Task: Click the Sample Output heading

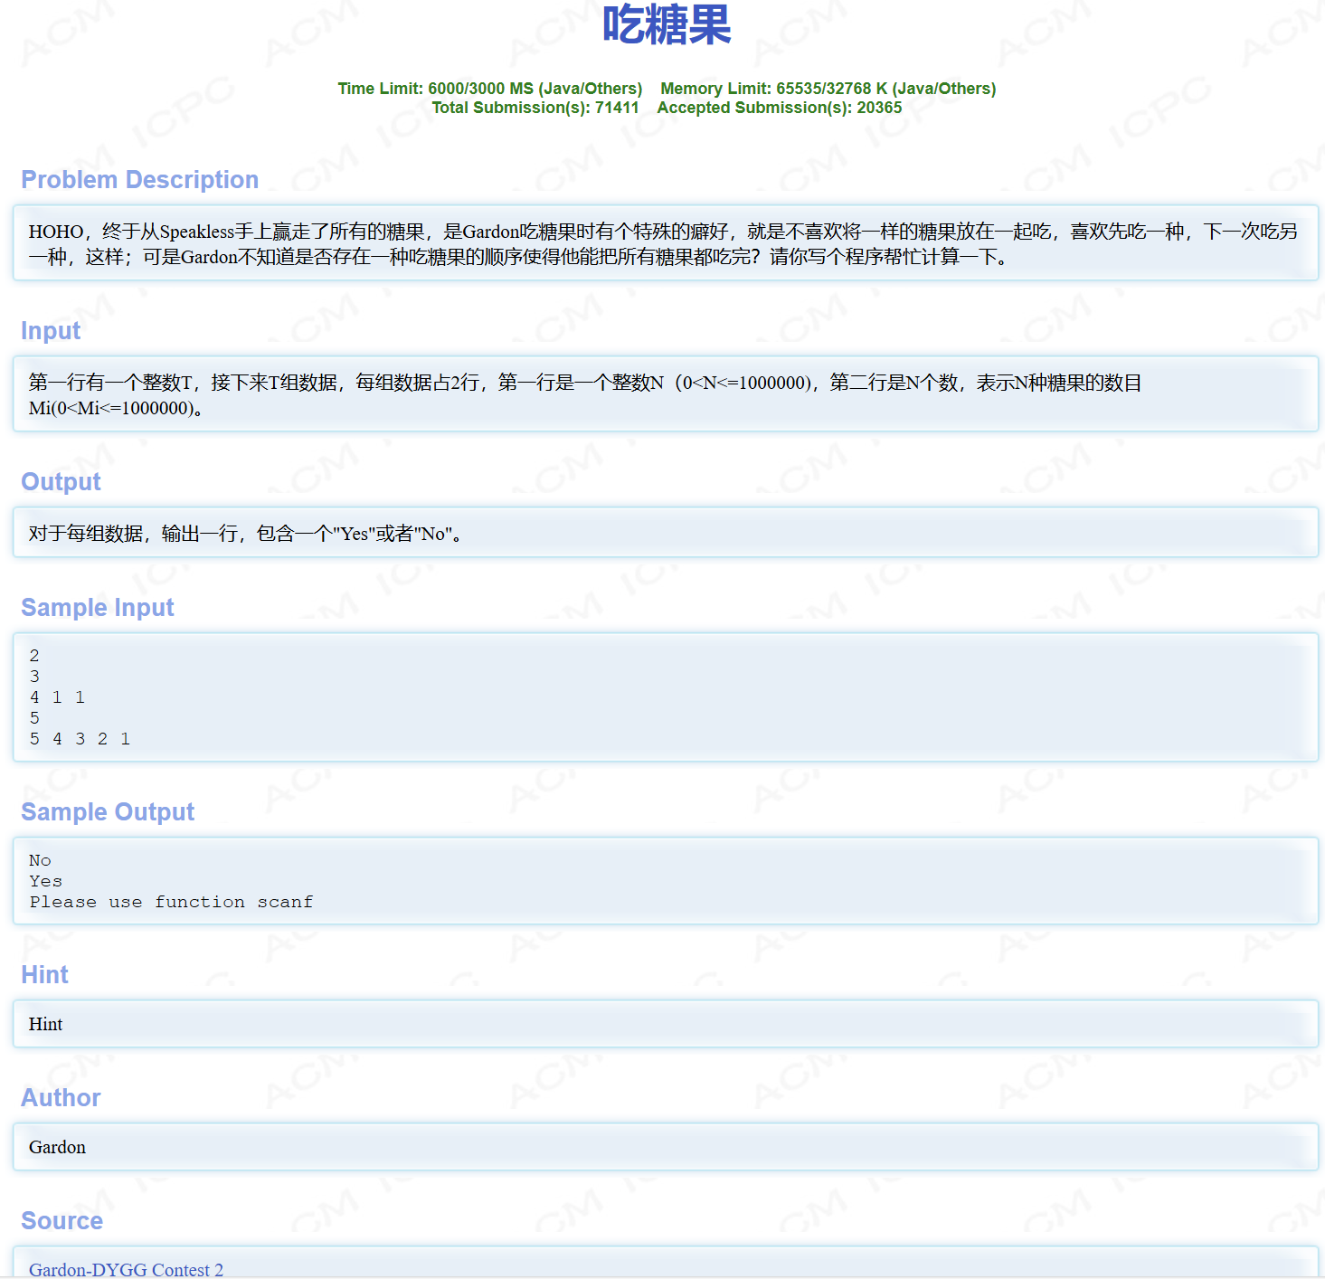Action: click(x=108, y=811)
